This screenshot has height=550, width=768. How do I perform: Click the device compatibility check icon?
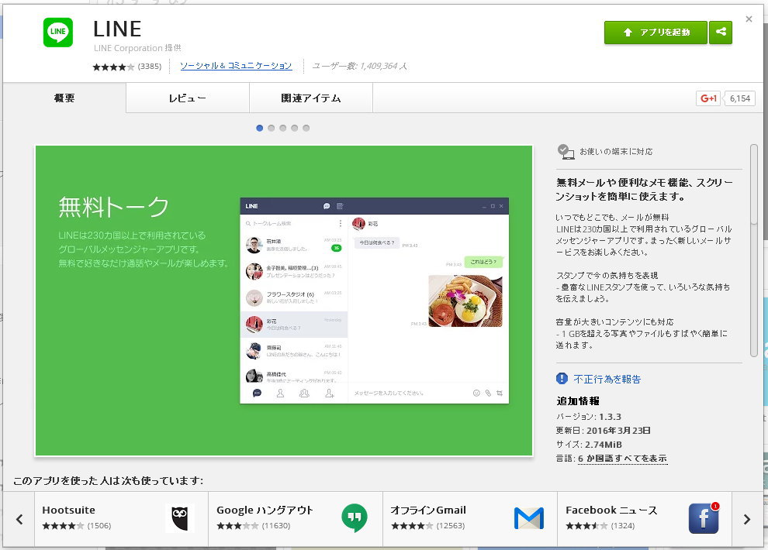[x=566, y=152]
